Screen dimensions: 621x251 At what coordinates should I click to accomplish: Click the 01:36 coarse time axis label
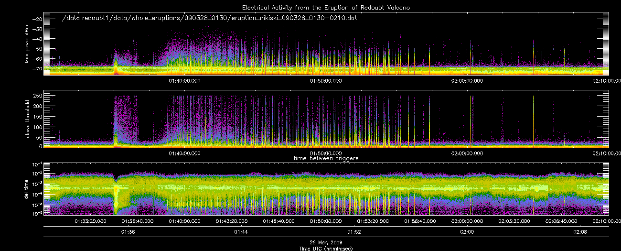pyautogui.click(x=128, y=232)
